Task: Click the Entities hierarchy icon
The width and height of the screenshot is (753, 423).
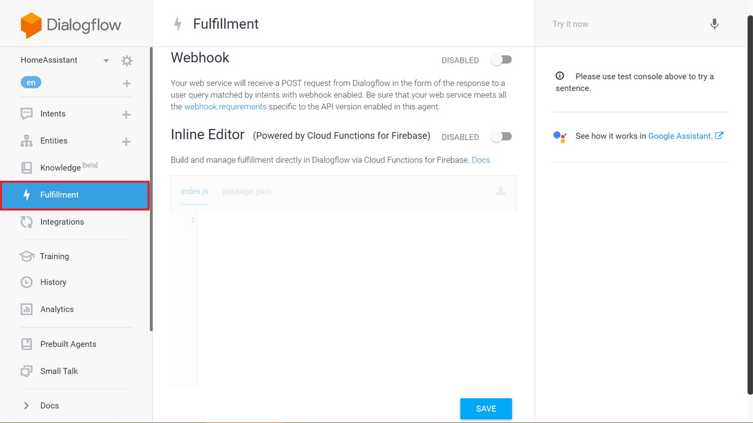Action: pyautogui.click(x=26, y=141)
